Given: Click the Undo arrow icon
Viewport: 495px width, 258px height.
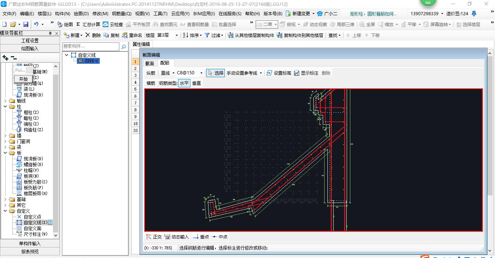Looking at the screenshot, I should click(36, 24).
